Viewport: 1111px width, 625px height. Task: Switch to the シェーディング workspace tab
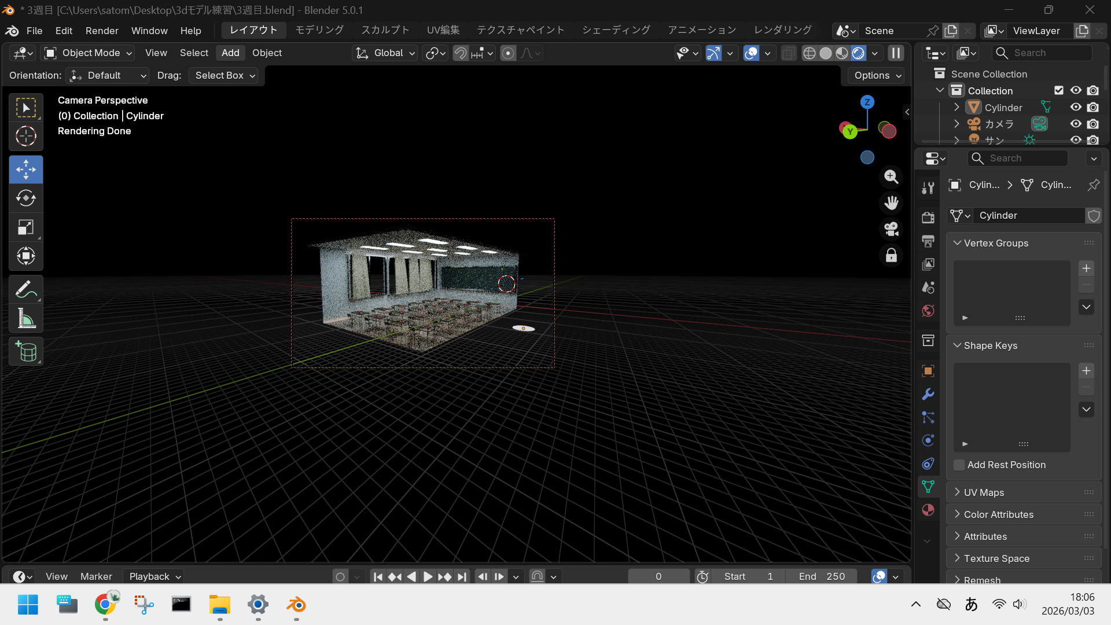616,30
